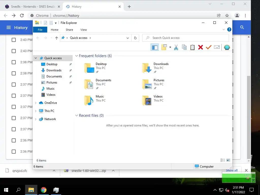
Task: Bookmark this page with star icon
Action: (227, 15)
